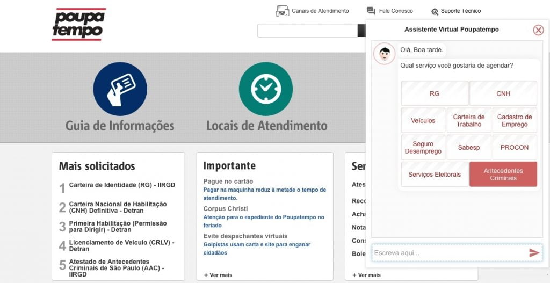Select Sabesp service option
This screenshot has width=550, height=283.
[x=468, y=147]
